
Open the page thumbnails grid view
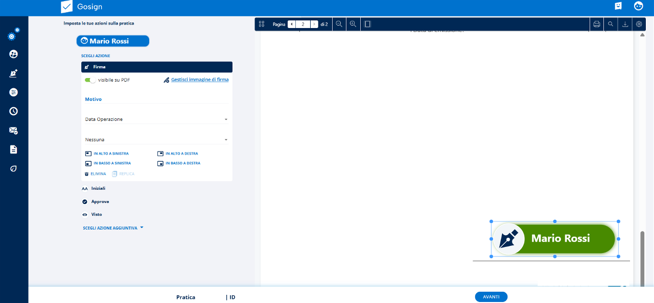pyautogui.click(x=262, y=24)
